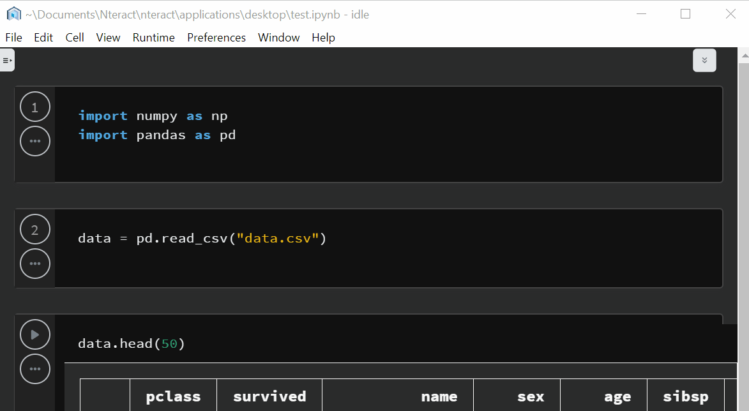Open the Help menu

click(323, 37)
